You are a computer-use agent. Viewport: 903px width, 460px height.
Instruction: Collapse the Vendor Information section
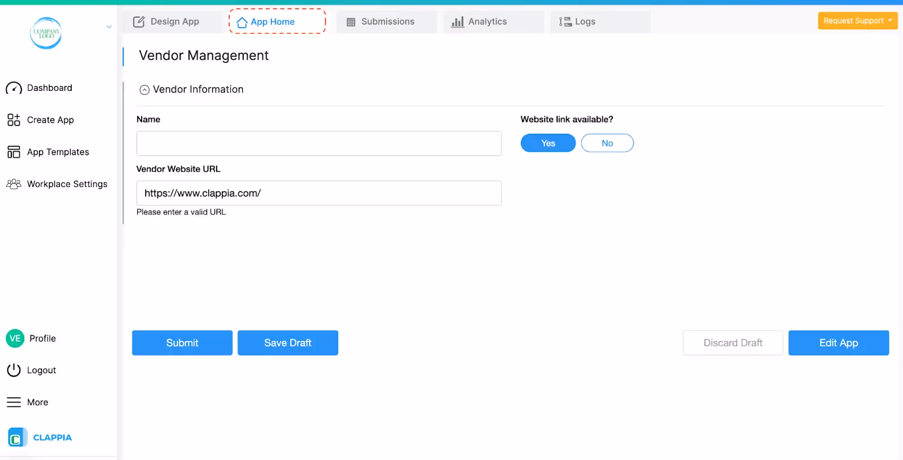(x=144, y=90)
